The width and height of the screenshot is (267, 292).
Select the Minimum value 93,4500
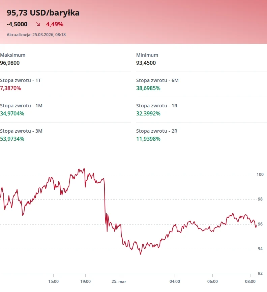[x=146, y=63]
